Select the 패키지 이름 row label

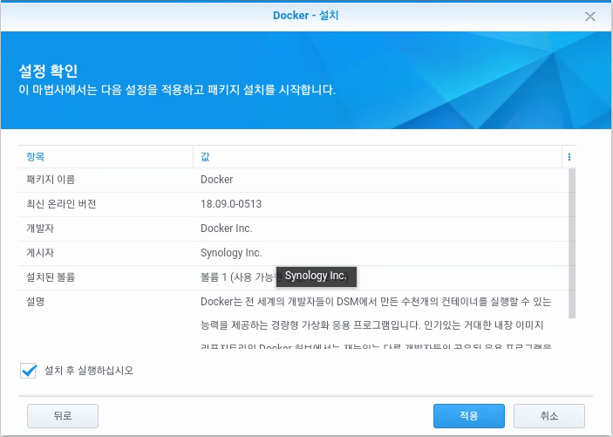coord(51,180)
